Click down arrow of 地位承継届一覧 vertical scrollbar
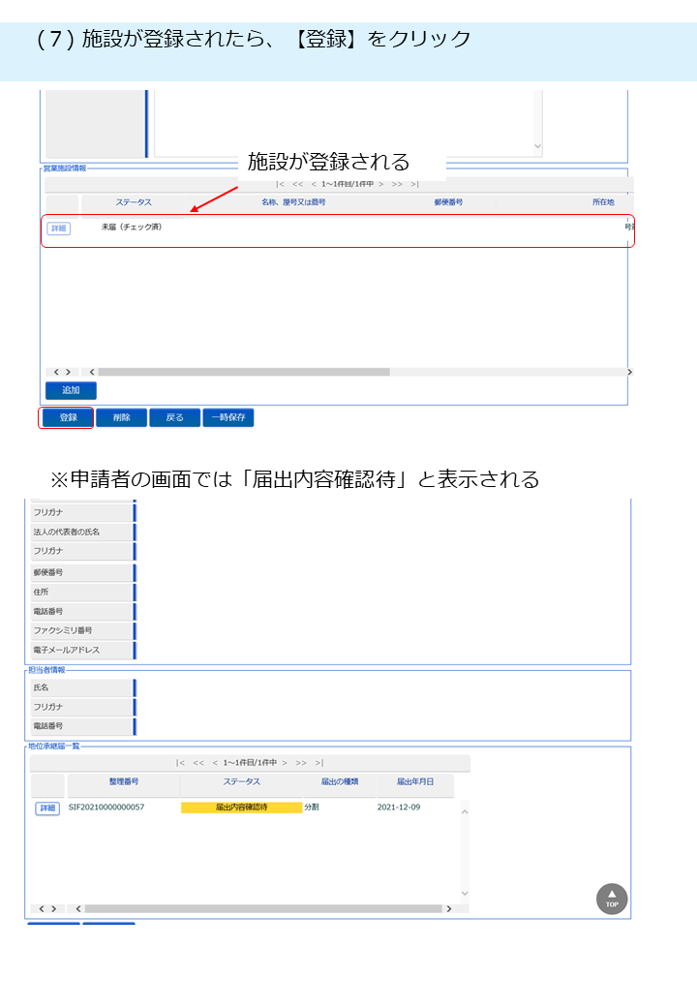The height and width of the screenshot is (1007, 697). click(465, 894)
